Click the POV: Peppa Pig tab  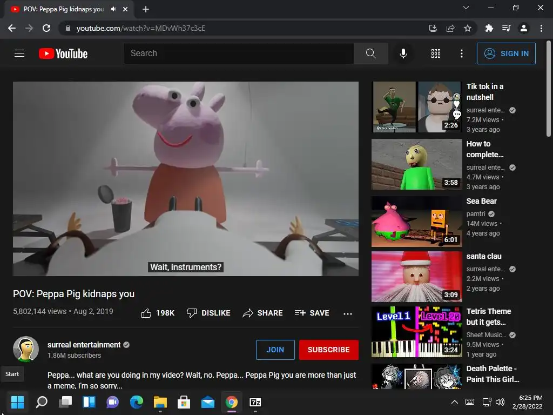[69, 9]
